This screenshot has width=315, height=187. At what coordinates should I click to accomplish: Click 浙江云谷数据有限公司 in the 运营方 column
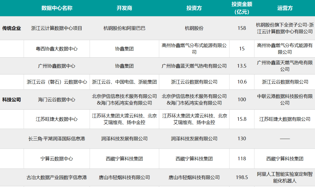[x=285, y=82]
